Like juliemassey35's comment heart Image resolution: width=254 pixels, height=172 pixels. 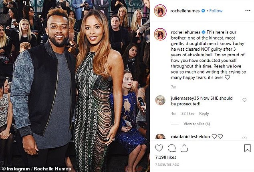(244, 100)
